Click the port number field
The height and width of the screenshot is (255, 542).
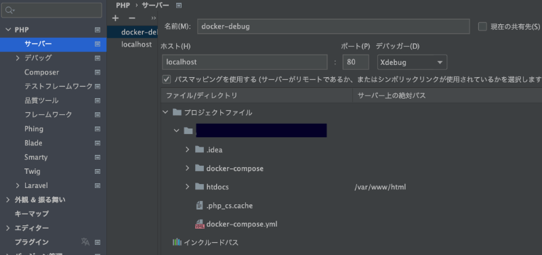point(356,62)
